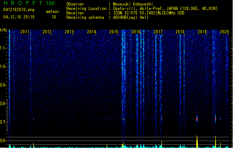Click the HROFFT 1.0.0 title text

29,3
